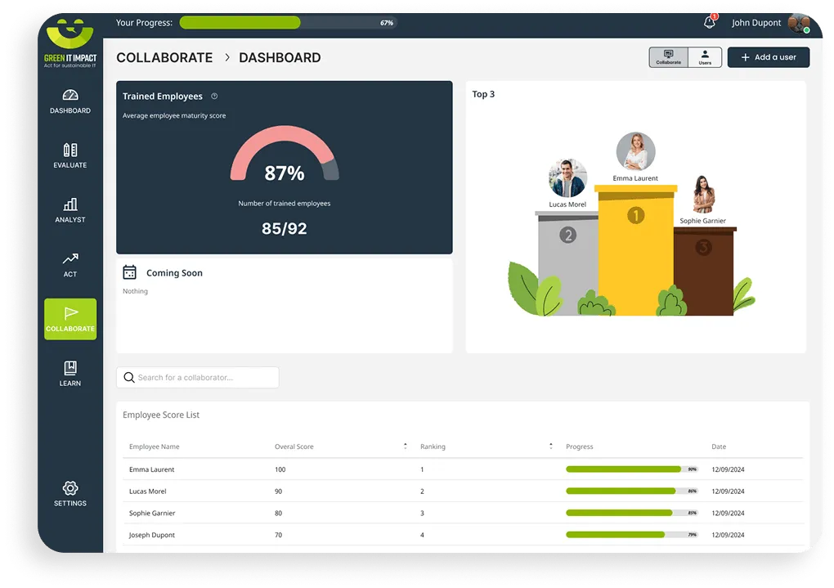Click the help icon beside Trained Employees
This screenshot has width=834, height=588.
214,97
